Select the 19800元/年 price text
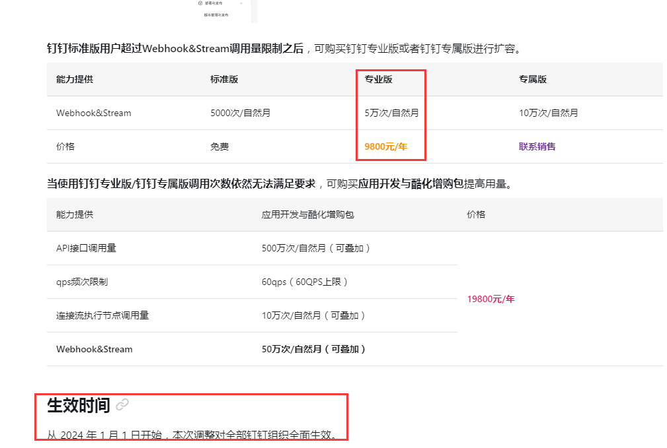This screenshot has width=667, height=448. tap(491, 299)
